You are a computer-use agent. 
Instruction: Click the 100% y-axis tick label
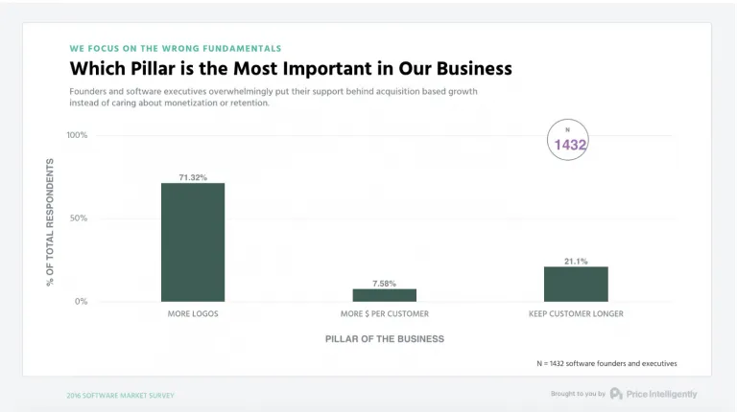[x=77, y=135]
